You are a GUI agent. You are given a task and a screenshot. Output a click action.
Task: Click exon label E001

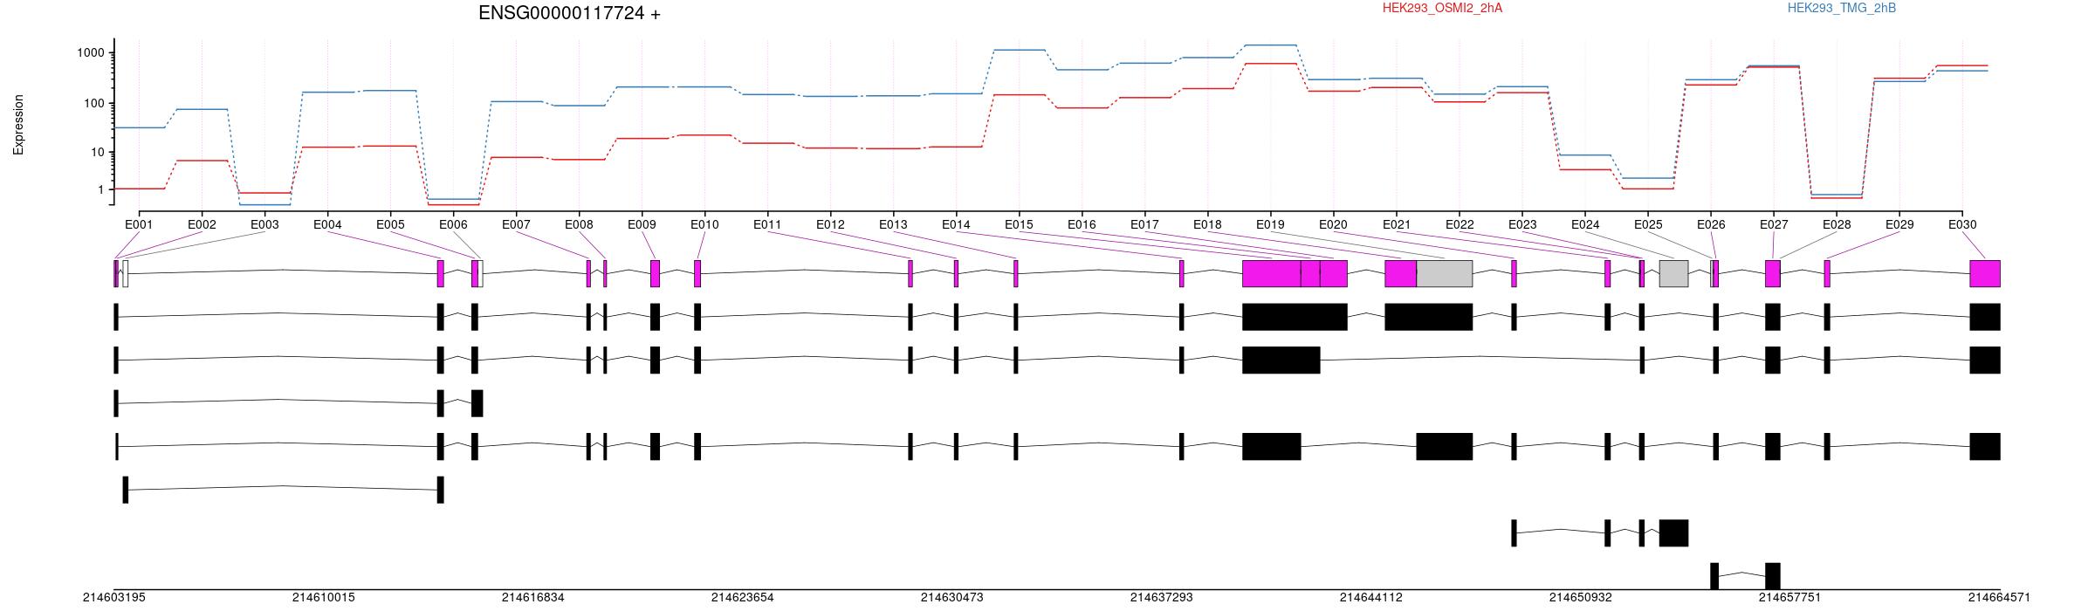(x=139, y=224)
